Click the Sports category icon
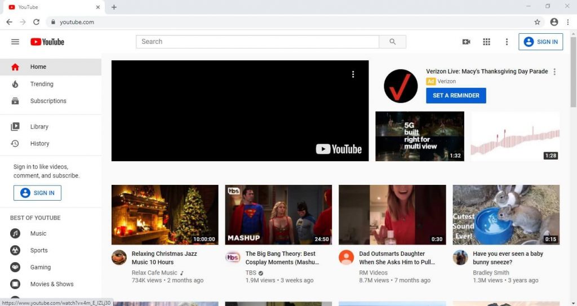The width and height of the screenshot is (577, 306). pyautogui.click(x=15, y=250)
